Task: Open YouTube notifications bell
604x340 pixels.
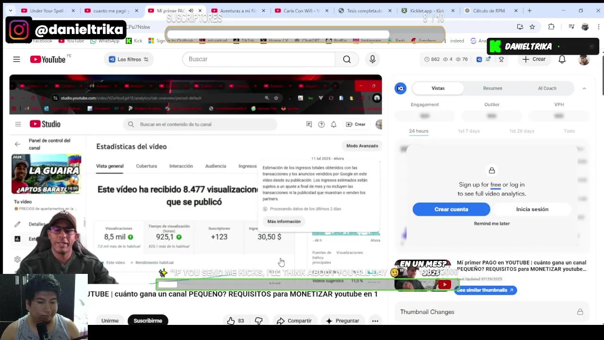Action: (562, 59)
